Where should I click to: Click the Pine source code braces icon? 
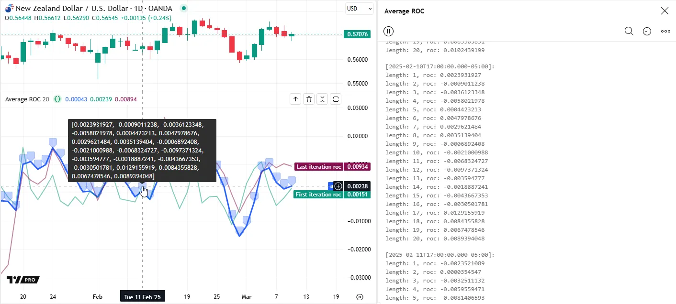pyautogui.click(x=57, y=99)
